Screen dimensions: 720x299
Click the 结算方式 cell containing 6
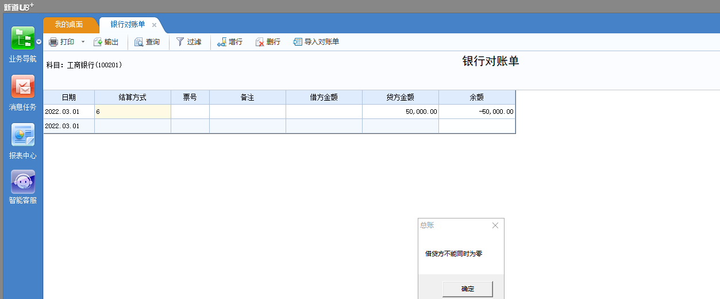click(132, 112)
